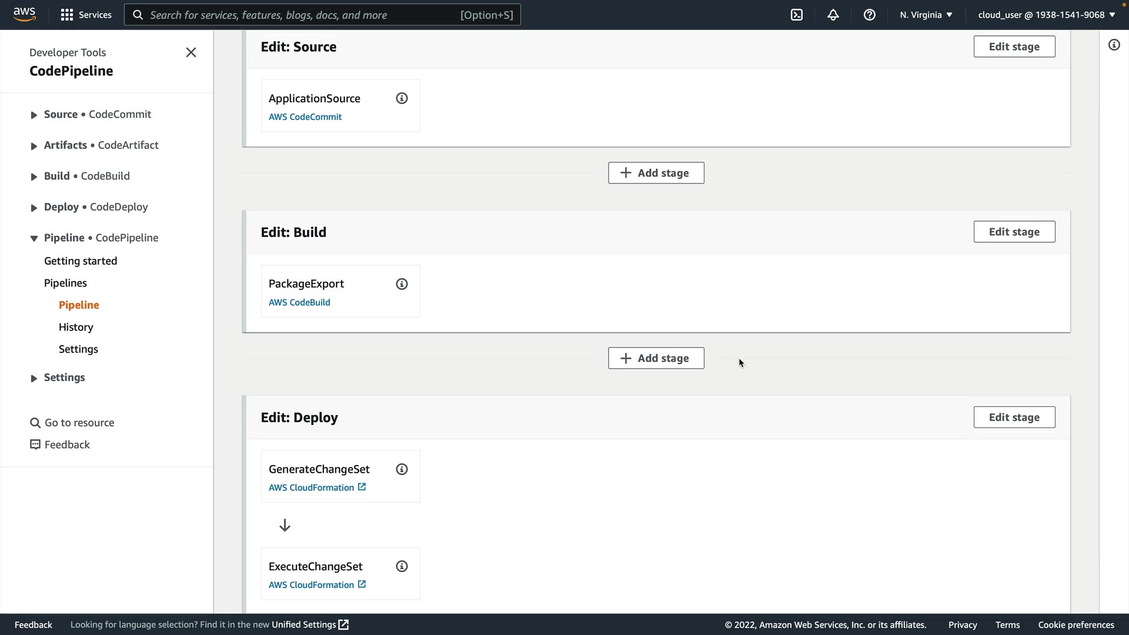Open the help question mark icon

870,15
